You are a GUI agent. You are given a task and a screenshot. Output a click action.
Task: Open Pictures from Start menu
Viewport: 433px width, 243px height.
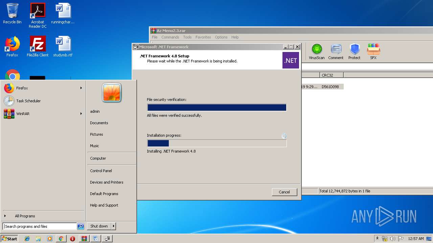pyautogui.click(x=96, y=134)
